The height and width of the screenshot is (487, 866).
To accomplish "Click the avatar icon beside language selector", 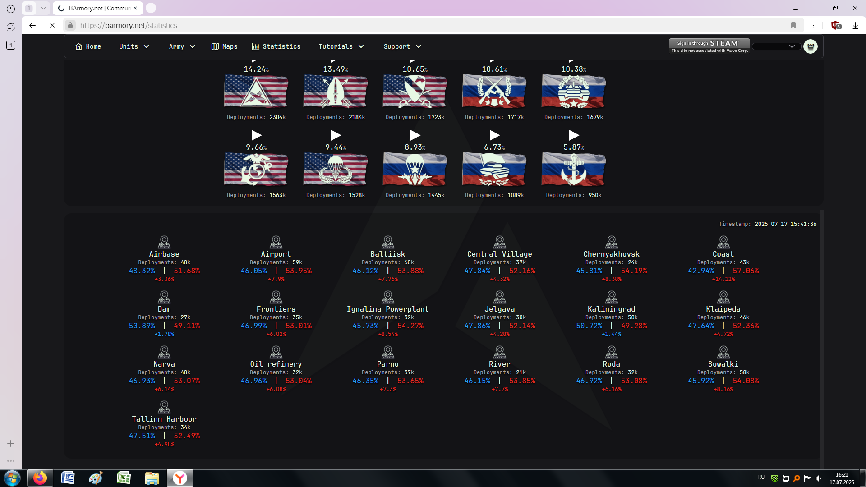I will pos(810,46).
